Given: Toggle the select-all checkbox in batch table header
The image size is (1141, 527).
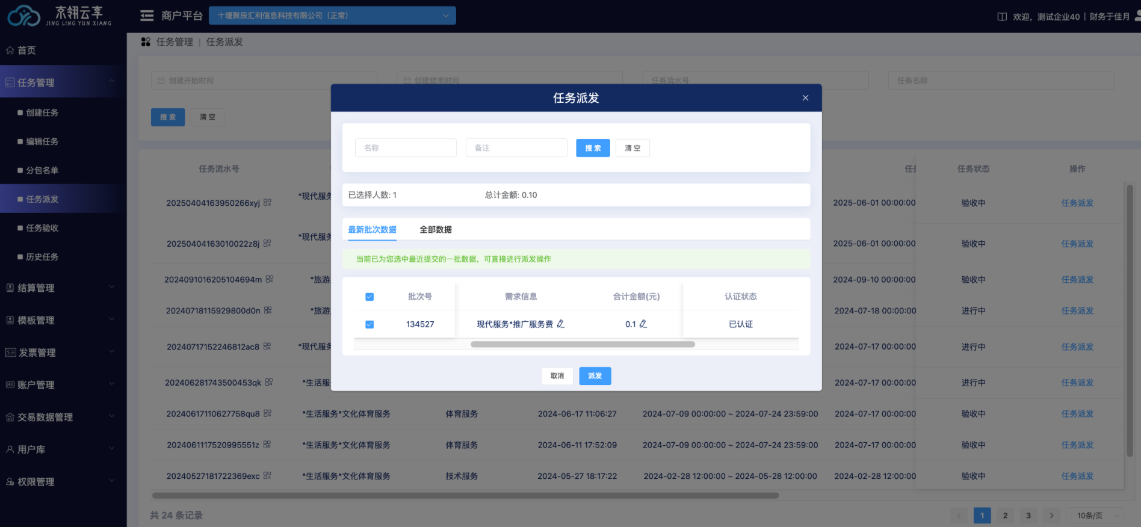Looking at the screenshot, I should coord(370,297).
